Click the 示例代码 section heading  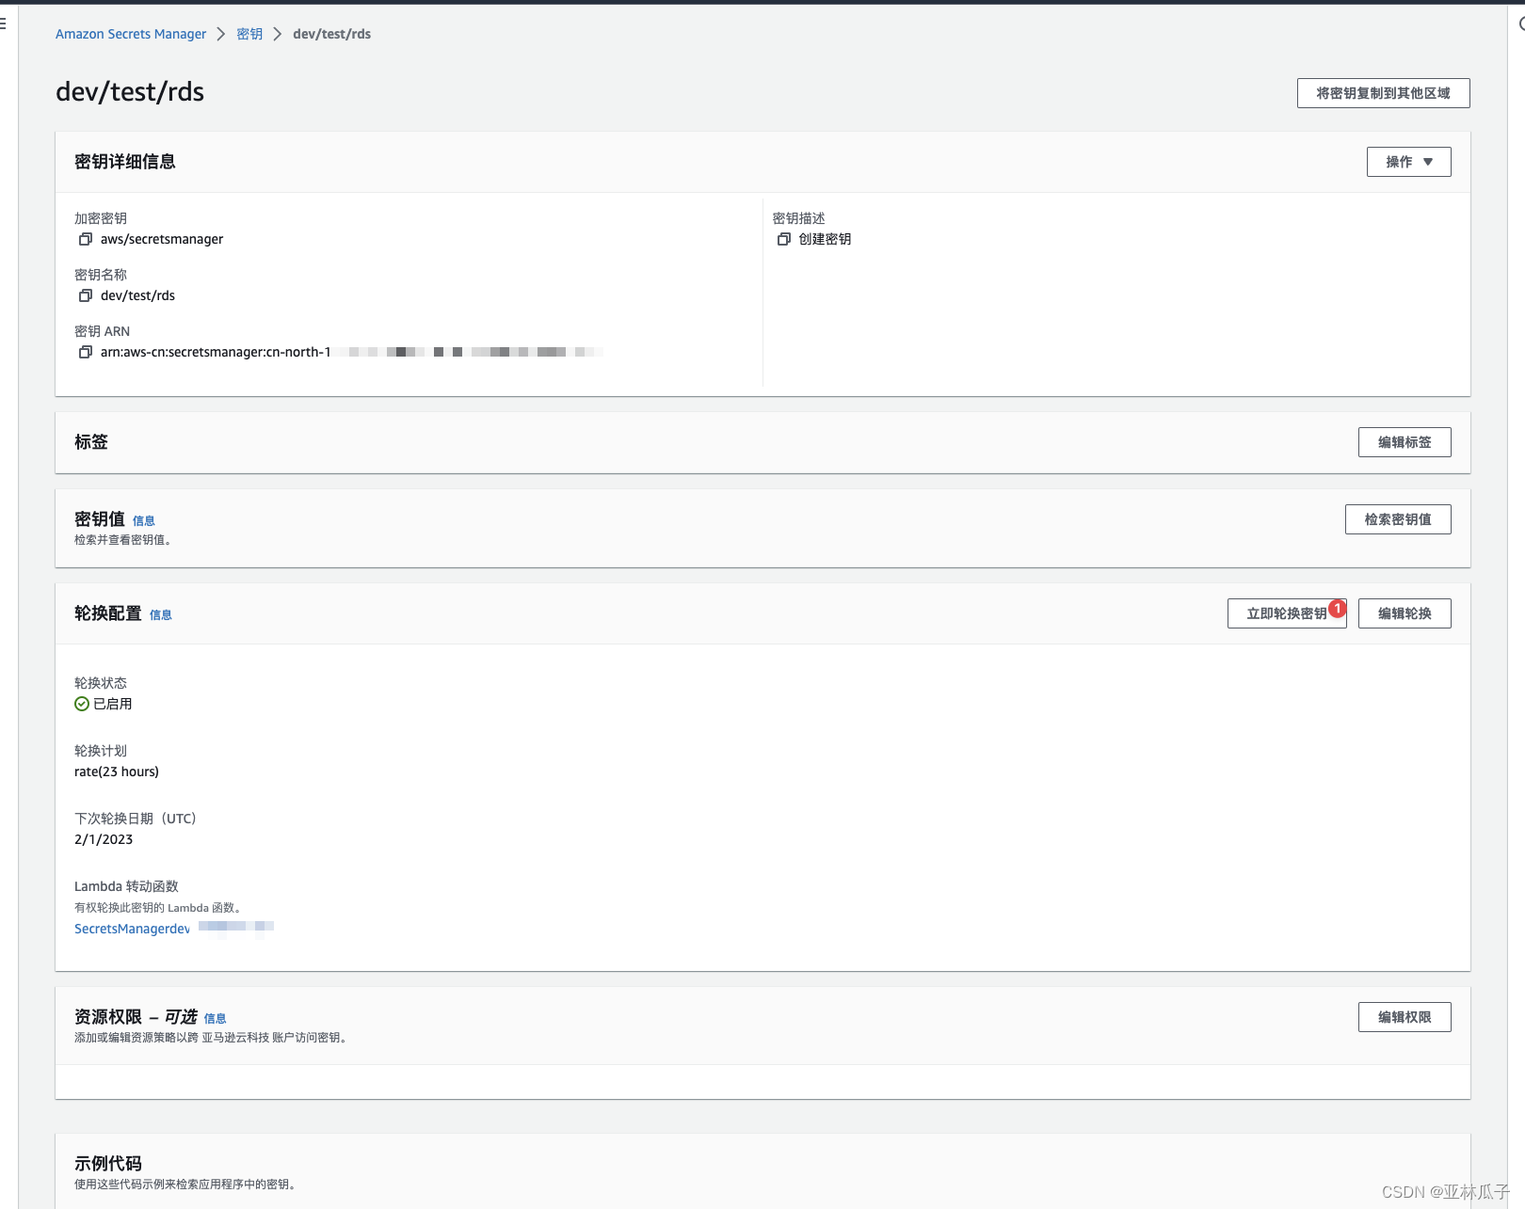(108, 1164)
